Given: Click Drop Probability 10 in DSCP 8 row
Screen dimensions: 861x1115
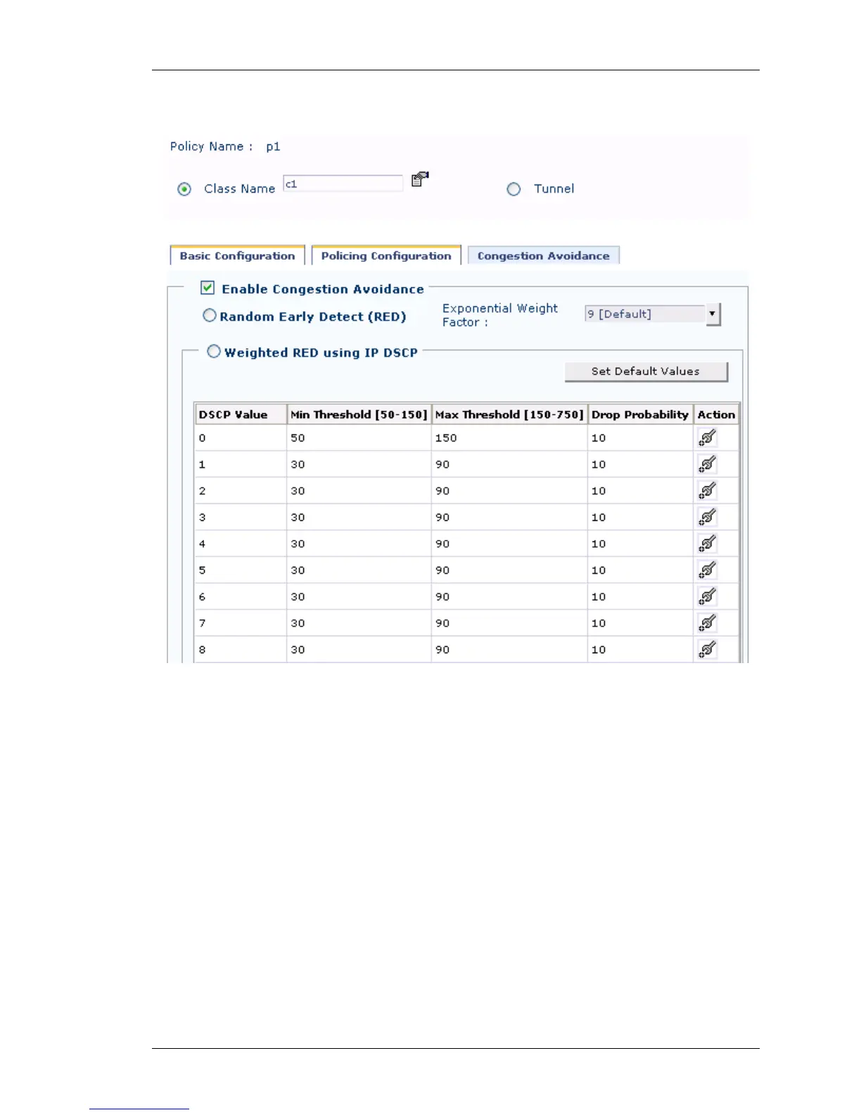Looking at the screenshot, I should [599, 650].
